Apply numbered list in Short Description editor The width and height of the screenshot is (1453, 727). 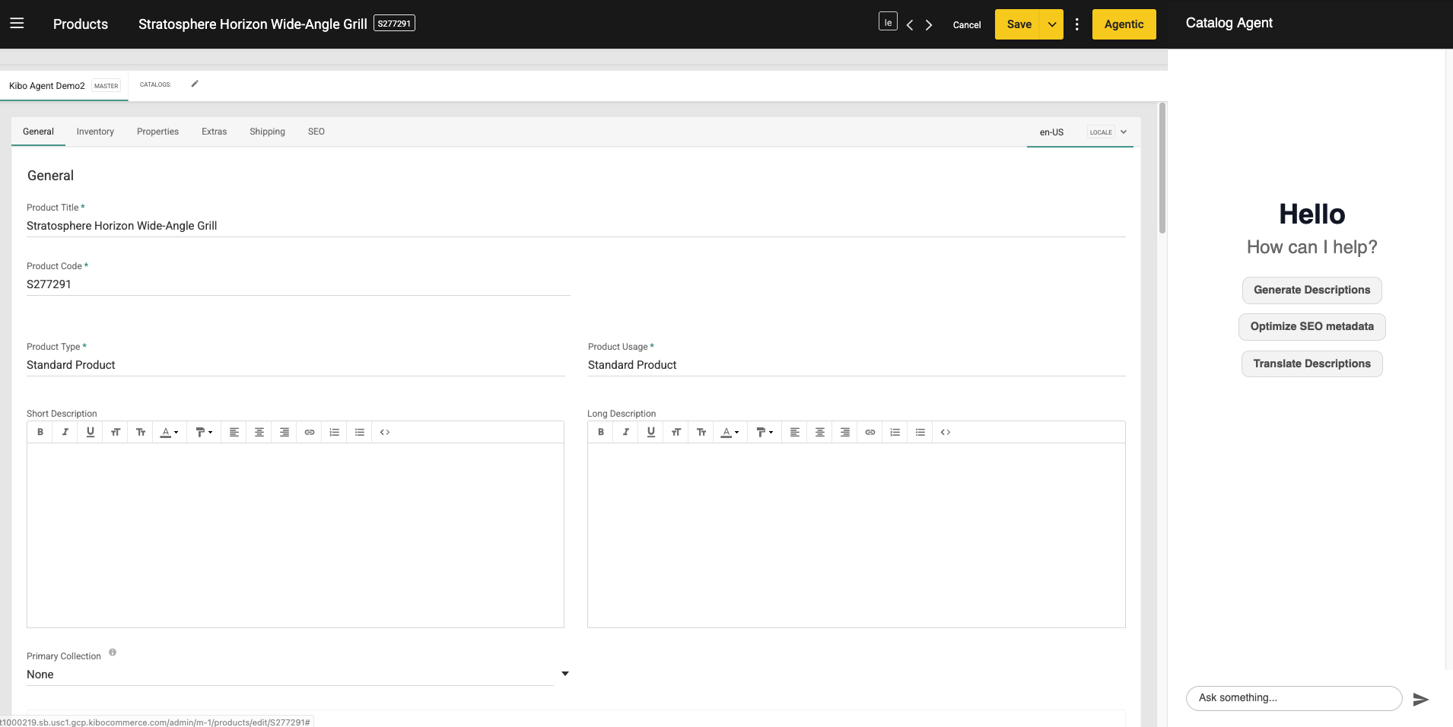[x=334, y=432]
